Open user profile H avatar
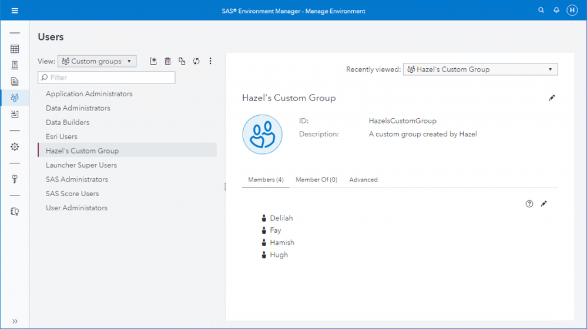The image size is (587, 329). click(572, 11)
